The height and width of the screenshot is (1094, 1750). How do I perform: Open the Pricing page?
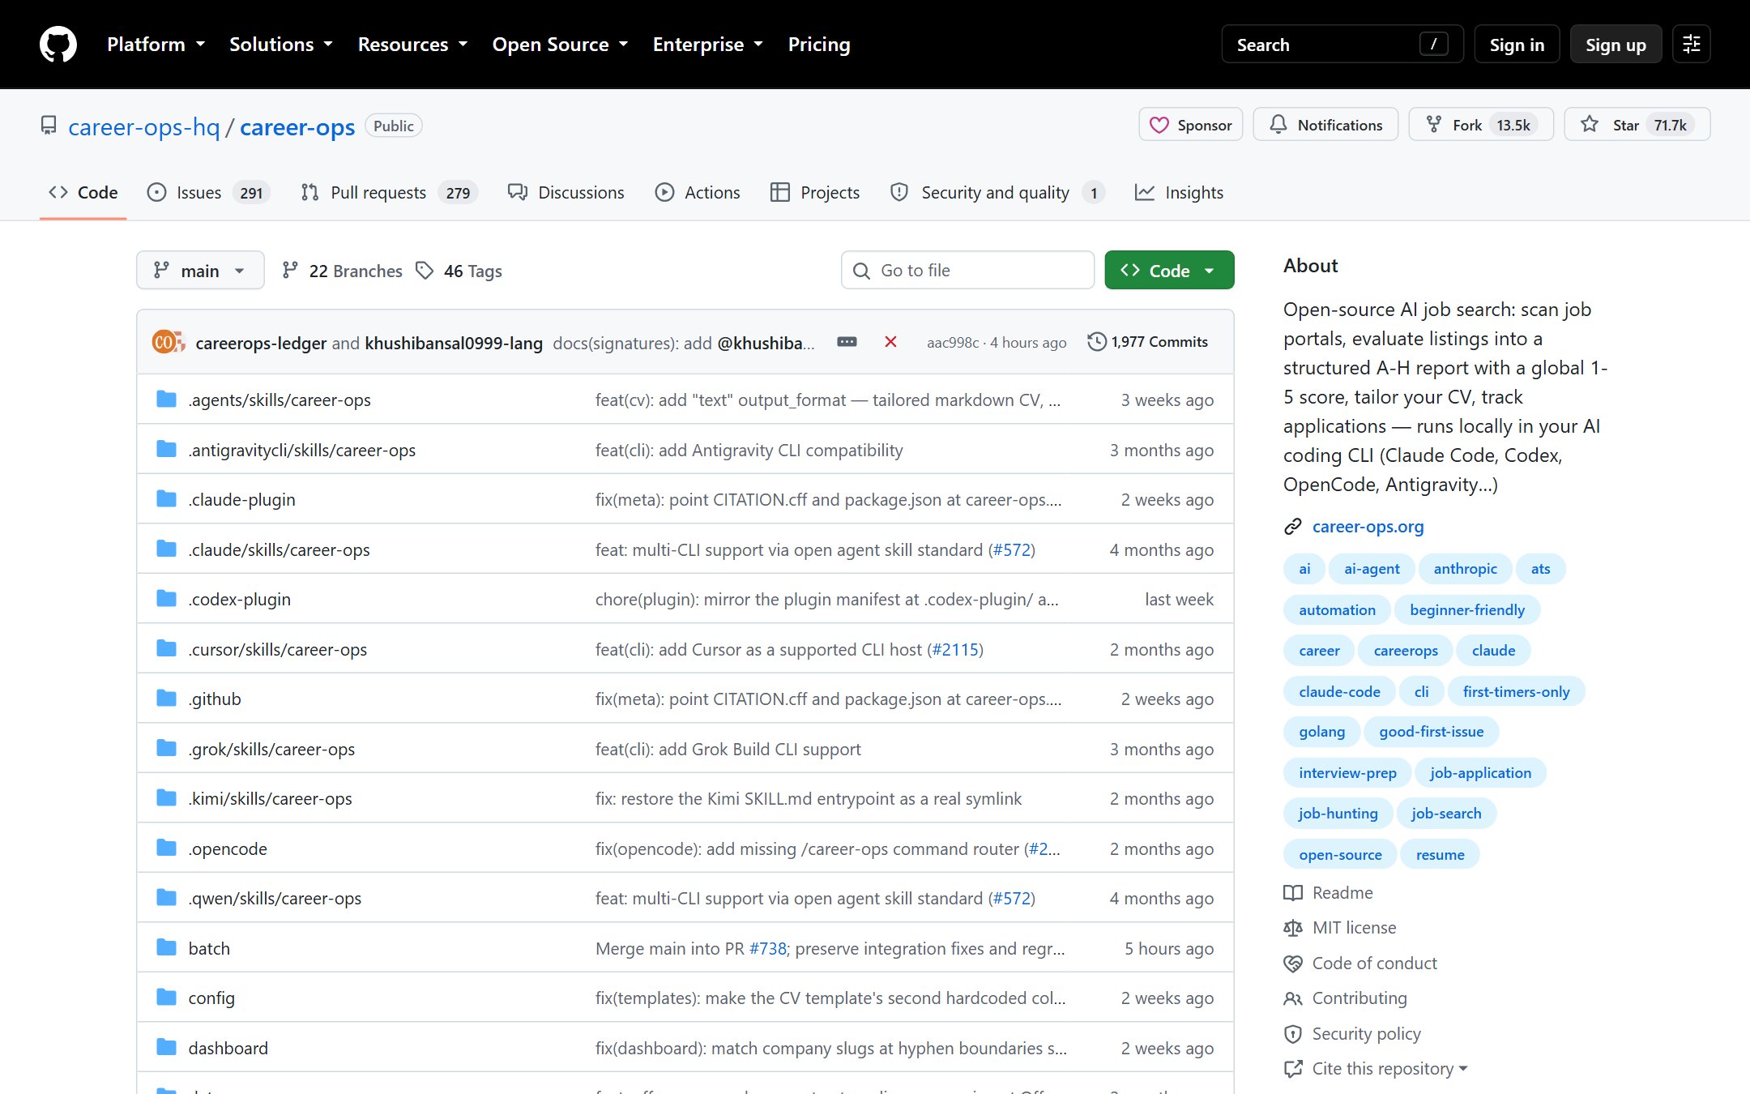click(x=819, y=45)
